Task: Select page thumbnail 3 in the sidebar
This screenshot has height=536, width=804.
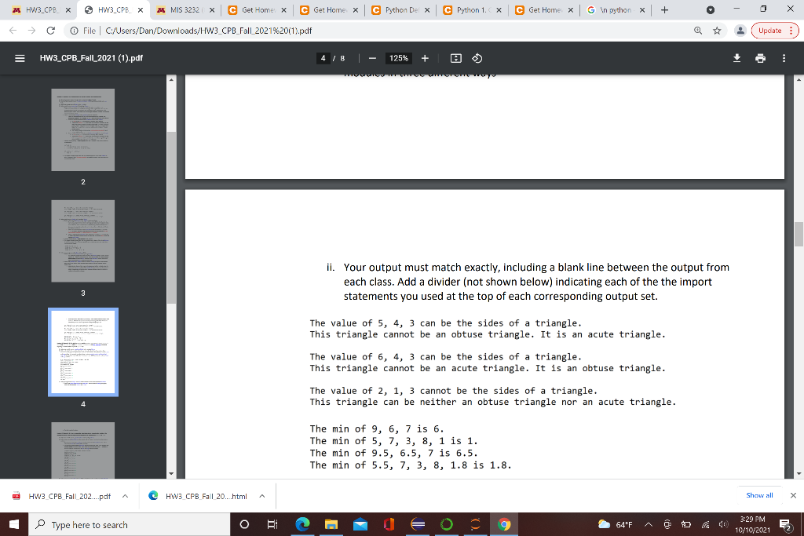Action: point(82,241)
